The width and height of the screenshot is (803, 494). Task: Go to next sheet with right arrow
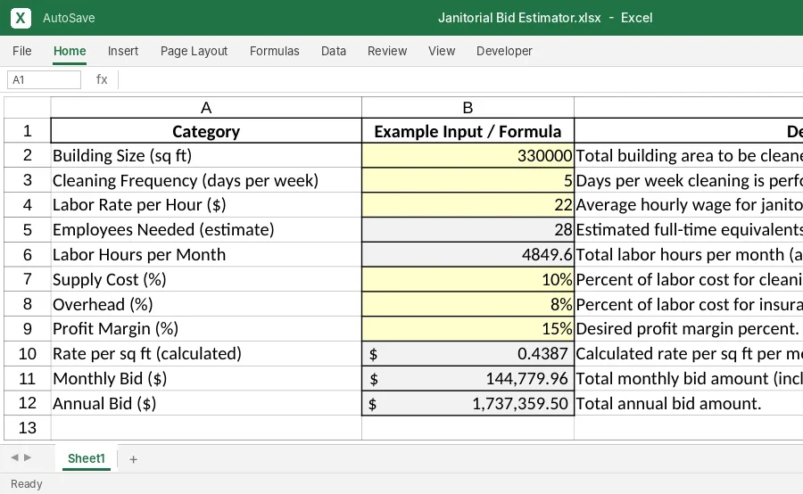tap(28, 457)
